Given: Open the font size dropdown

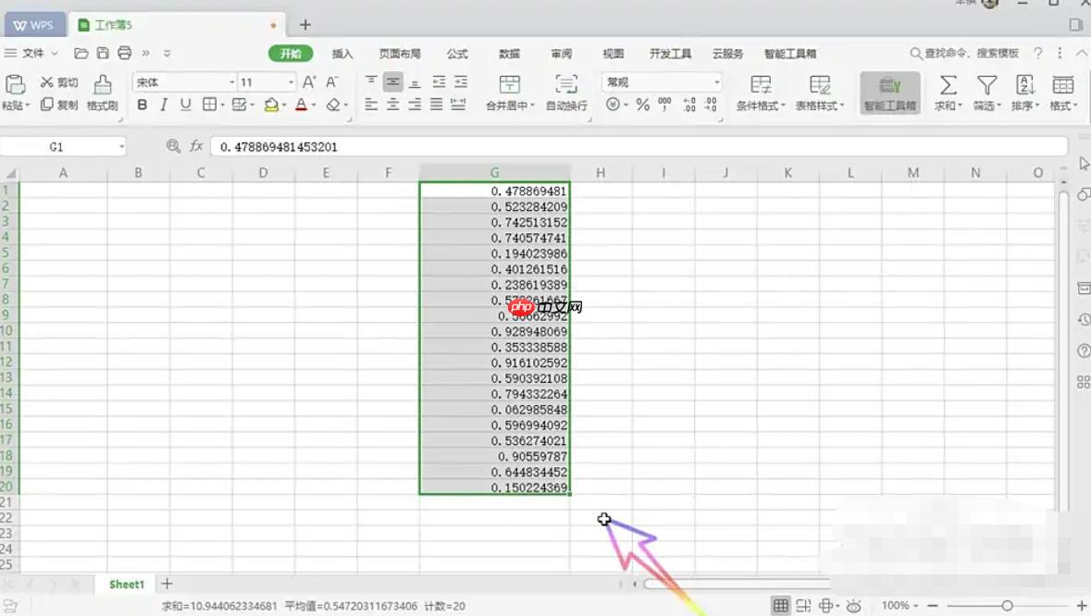Looking at the screenshot, I should 291,82.
